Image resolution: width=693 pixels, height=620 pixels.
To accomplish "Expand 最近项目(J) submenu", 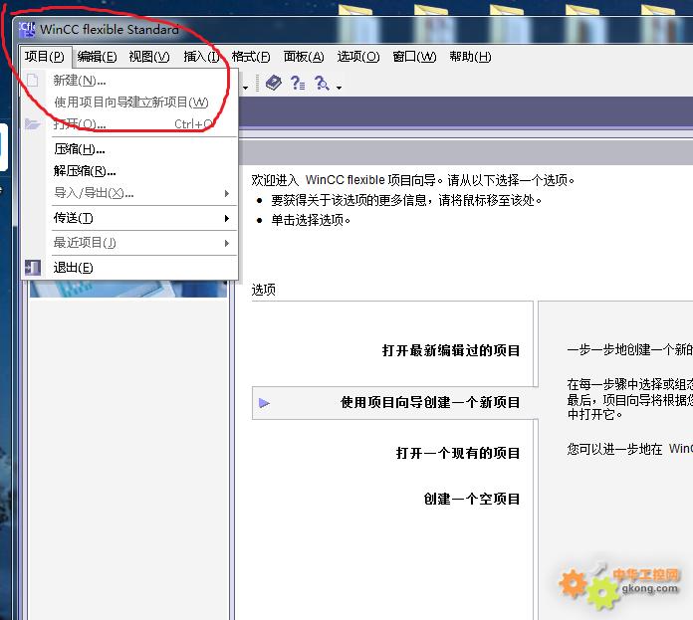I will click(129, 243).
